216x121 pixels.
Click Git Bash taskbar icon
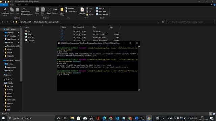click(149, 118)
